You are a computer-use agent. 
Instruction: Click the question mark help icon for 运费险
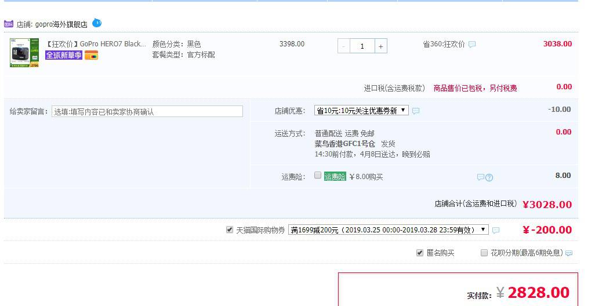click(489, 178)
